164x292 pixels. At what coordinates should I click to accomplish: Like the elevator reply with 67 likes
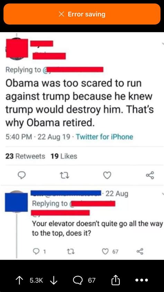(x=110, y=252)
